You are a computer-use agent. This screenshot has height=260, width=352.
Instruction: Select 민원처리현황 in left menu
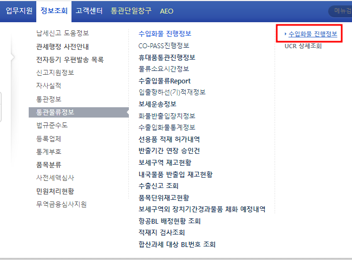55,191
